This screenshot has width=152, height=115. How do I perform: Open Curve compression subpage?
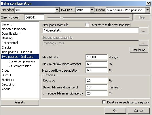click(x=22, y=61)
